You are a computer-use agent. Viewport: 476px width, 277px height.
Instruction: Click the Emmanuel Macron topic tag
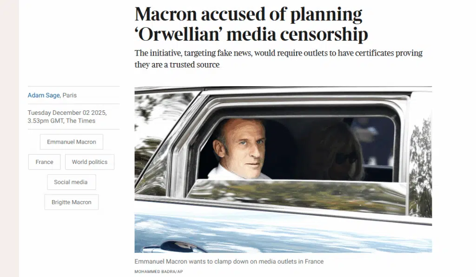click(72, 142)
